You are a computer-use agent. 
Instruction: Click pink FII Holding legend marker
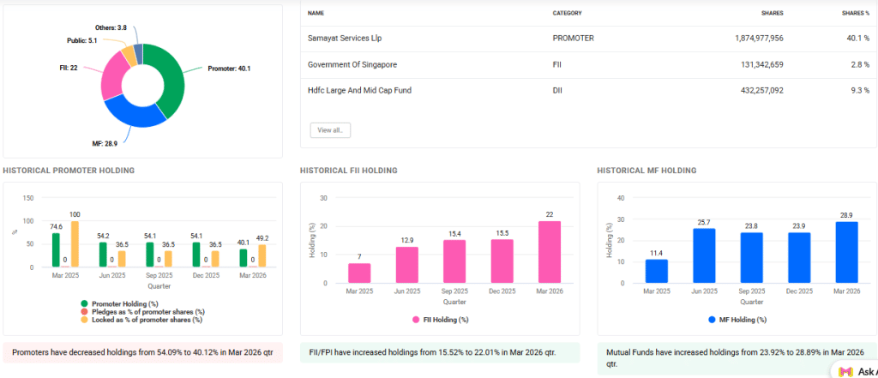[416, 320]
